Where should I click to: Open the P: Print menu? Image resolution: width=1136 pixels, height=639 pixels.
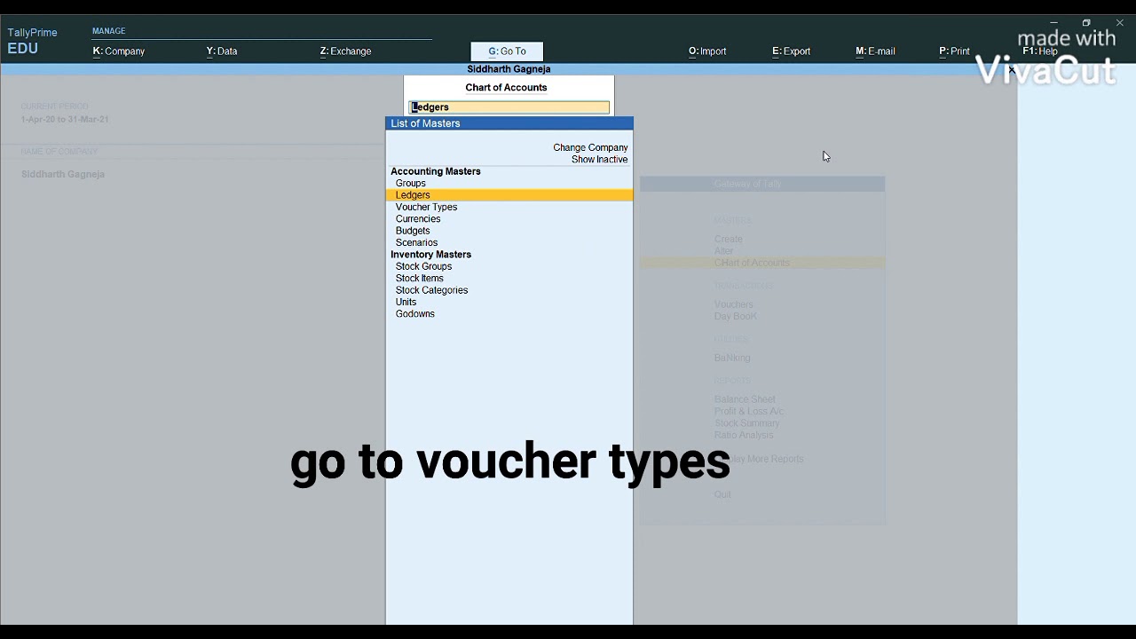(954, 51)
